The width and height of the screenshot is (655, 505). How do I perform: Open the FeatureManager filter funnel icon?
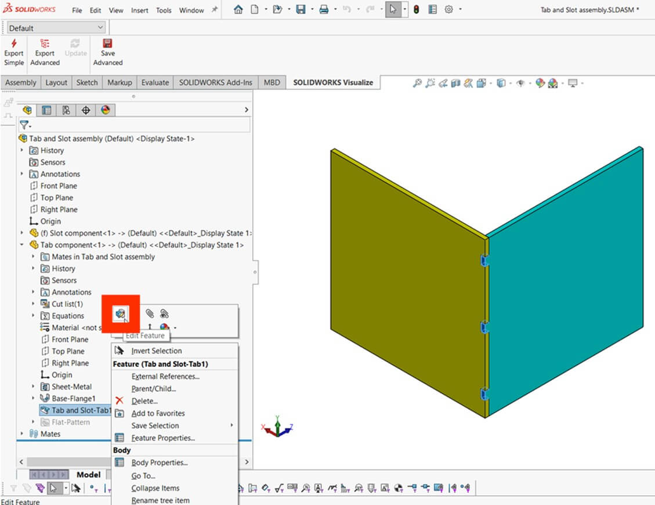[x=23, y=125]
